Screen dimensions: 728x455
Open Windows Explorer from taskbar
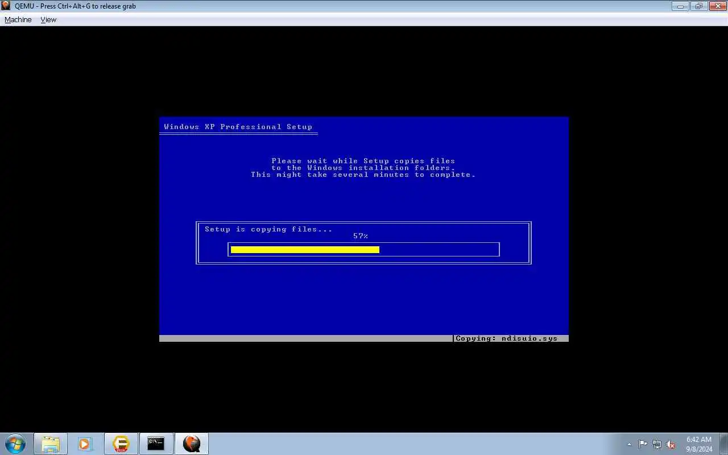[x=51, y=444]
